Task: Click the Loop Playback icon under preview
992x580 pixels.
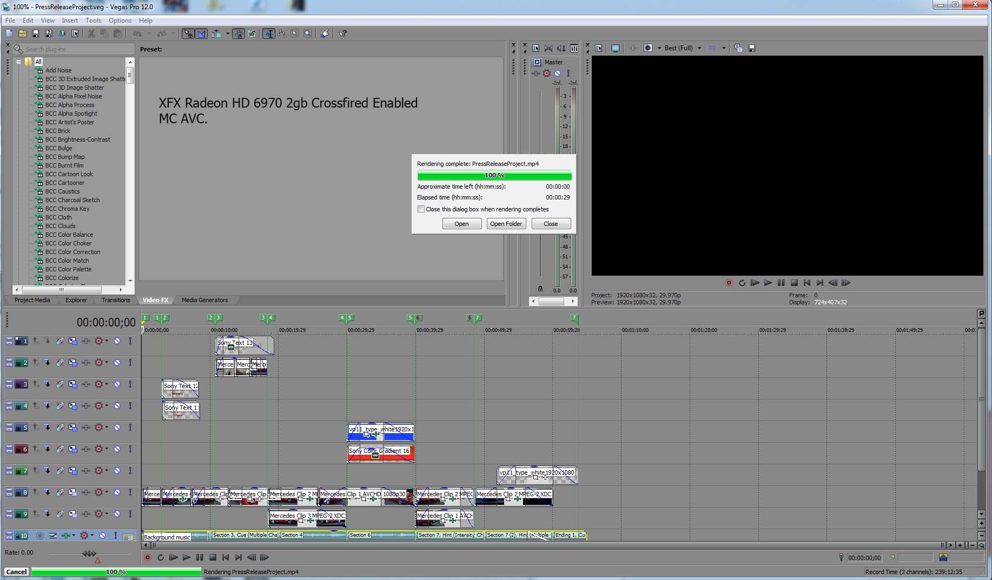Action: coord(742,283)
